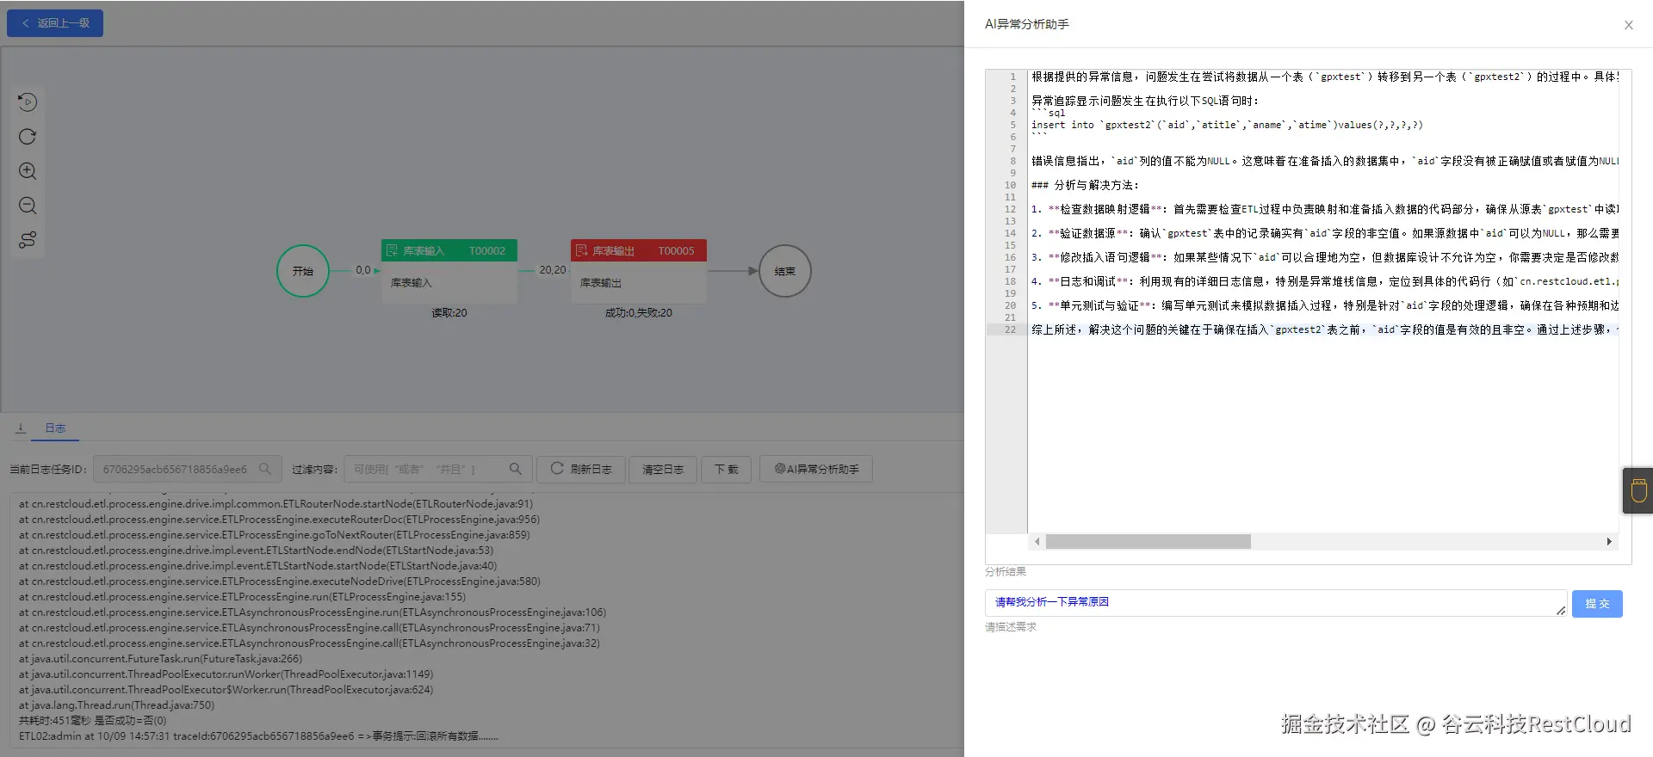Focus the 当前日志任务ID input field
Screen dimensions: 1653x757
click(x=187, y=469)
